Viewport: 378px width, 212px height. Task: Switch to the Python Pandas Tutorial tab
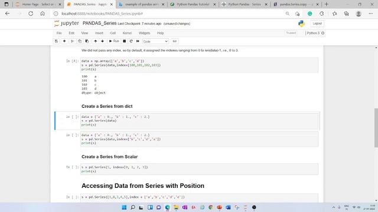pos(193,4)
